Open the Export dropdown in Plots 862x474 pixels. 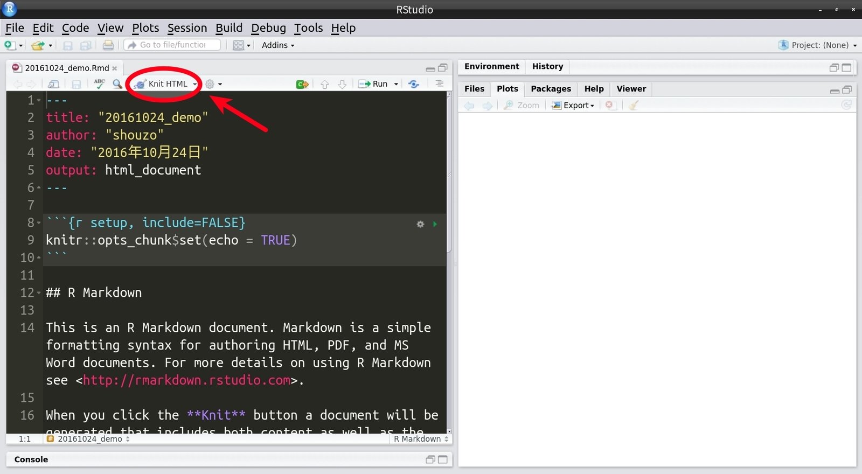pyautogui.click(x=573, y=106)
